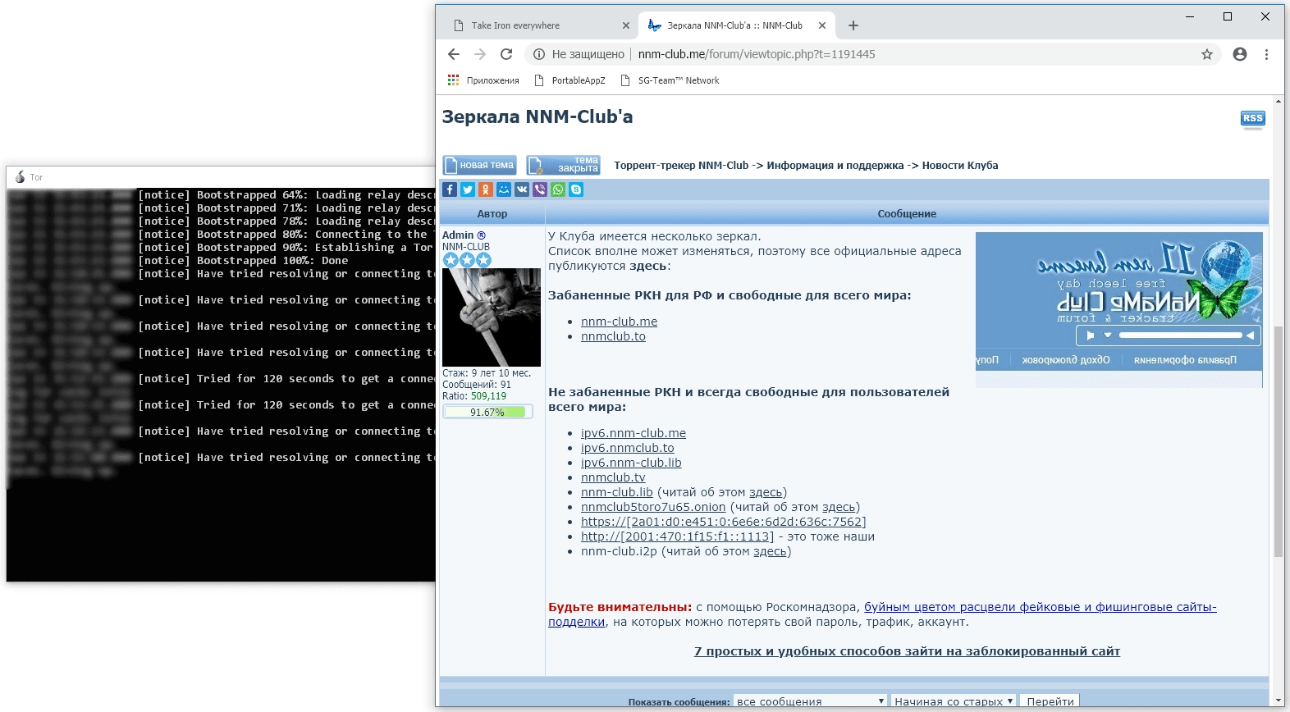Image resolution: width=1290 pixels, height=712 pixels.
Task: Open Новости Клуба breadcrumb
Action: (x=960, y=165)
